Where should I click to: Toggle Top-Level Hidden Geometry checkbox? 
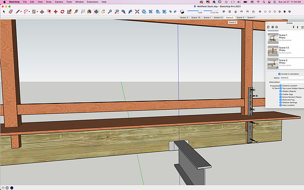[280, 88]
